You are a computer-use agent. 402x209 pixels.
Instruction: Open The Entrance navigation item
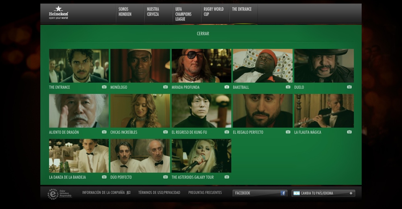point(242,9)
